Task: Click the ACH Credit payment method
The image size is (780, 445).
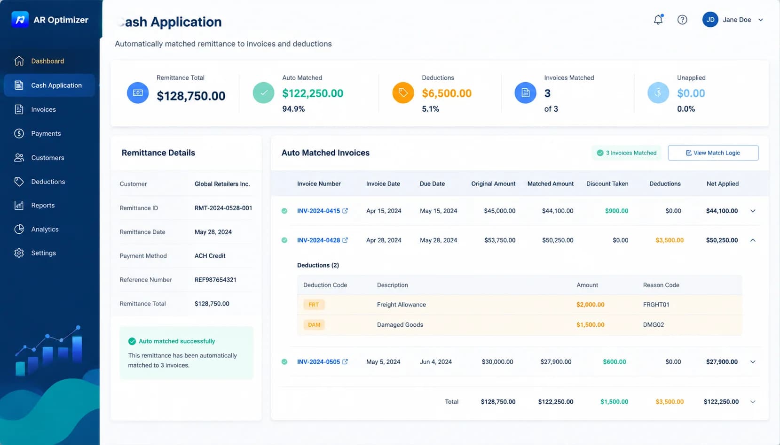Action: (x=210, y=256)
